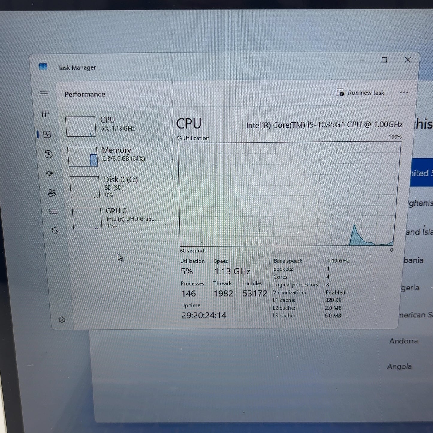Open the three-dot more options menu
The width and height of the screenshot is (433, 433).
(404, 93)
